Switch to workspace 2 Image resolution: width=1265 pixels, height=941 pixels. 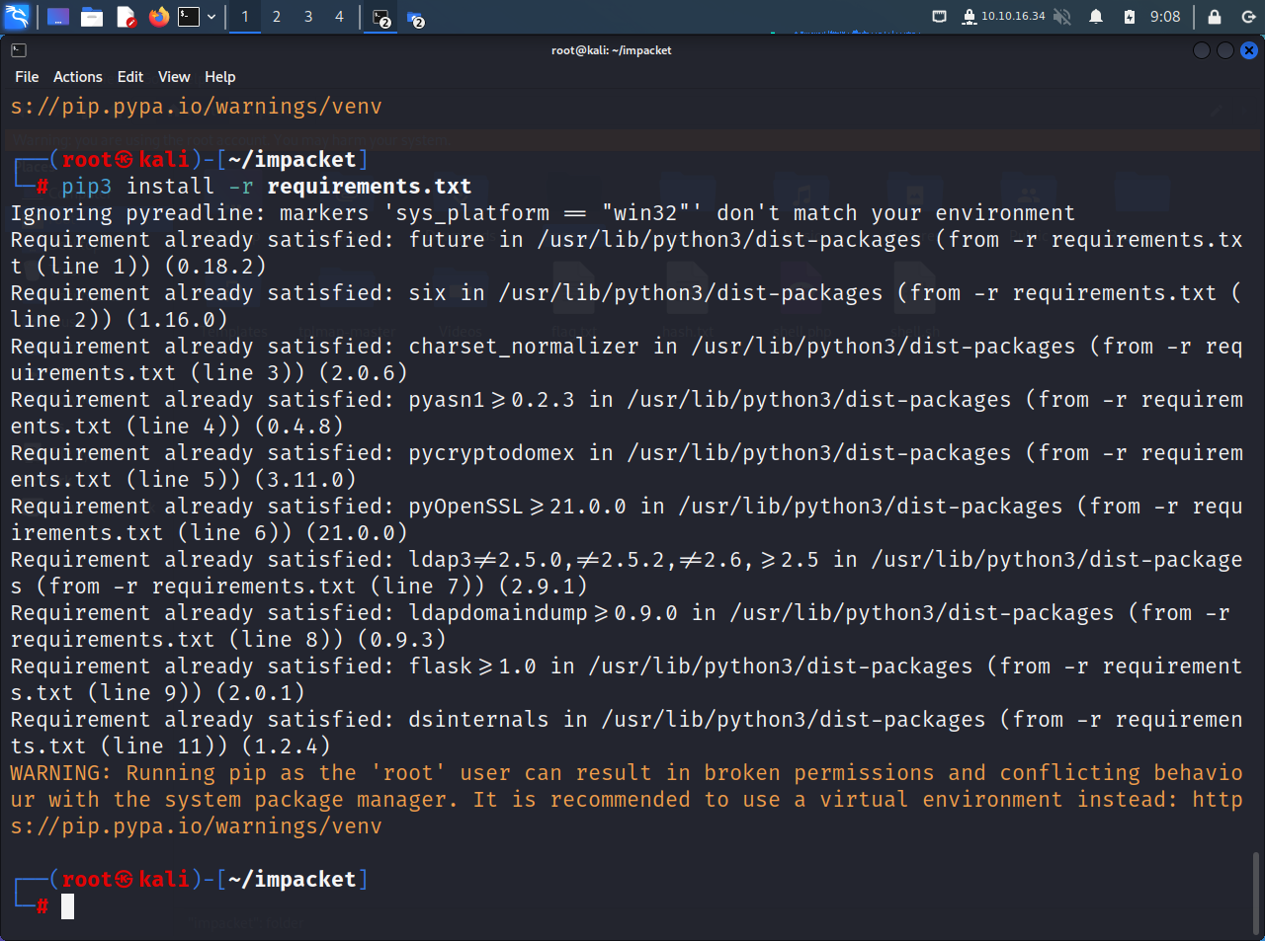click(277, 17)
